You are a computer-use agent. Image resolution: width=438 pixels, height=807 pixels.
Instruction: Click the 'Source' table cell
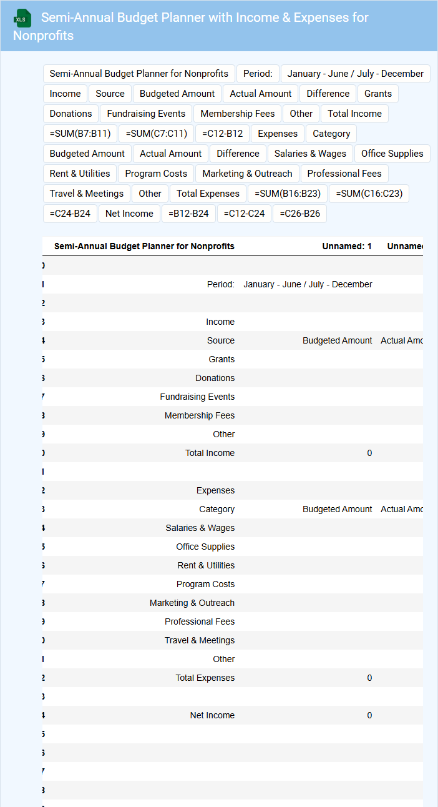221,340
